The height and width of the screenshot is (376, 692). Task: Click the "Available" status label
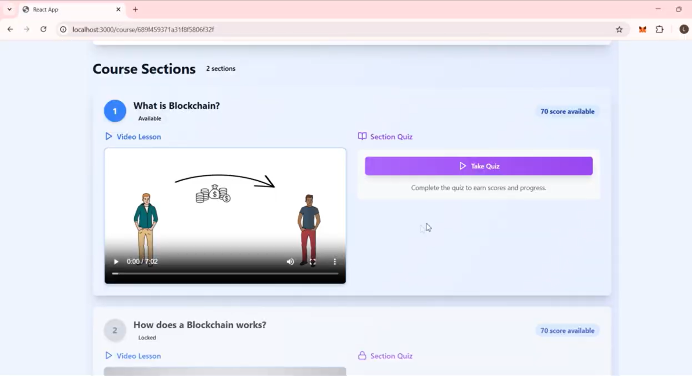(x=150, y=118)
